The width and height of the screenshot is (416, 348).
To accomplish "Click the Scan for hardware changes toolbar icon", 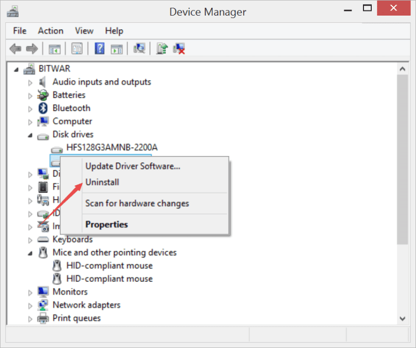I will pyautogui.click(x=139, y=48).
